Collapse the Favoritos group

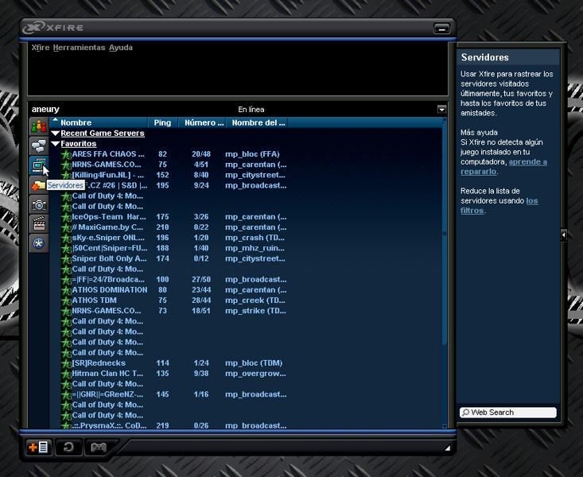point(56,144)
